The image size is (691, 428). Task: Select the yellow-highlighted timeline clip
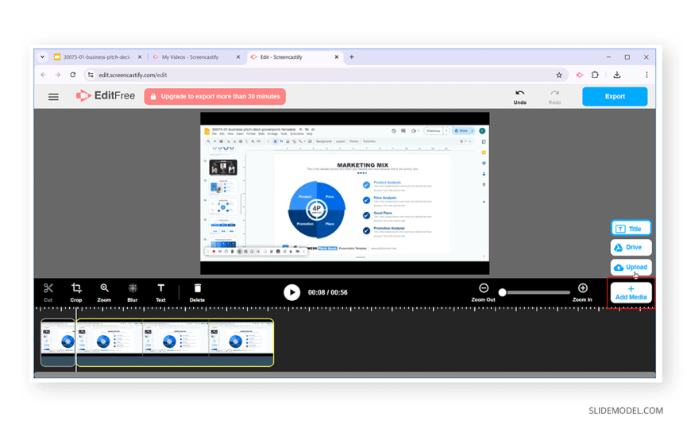point(175,342)
